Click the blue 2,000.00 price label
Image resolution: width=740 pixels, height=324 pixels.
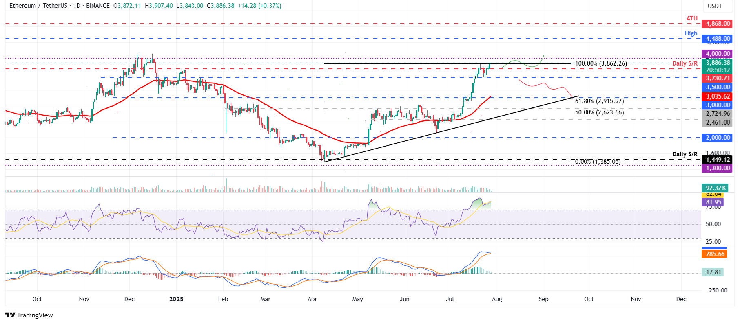[718, 138]
